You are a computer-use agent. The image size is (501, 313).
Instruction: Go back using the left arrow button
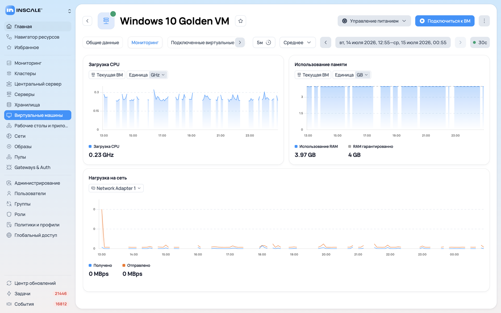pyautogui.click(x=88, y=21)
